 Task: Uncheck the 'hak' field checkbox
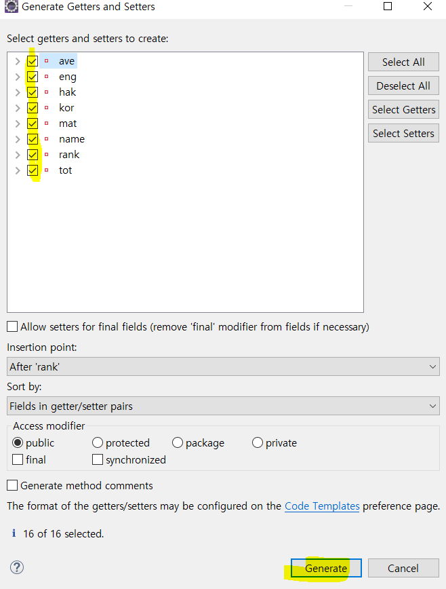[33, 92]
